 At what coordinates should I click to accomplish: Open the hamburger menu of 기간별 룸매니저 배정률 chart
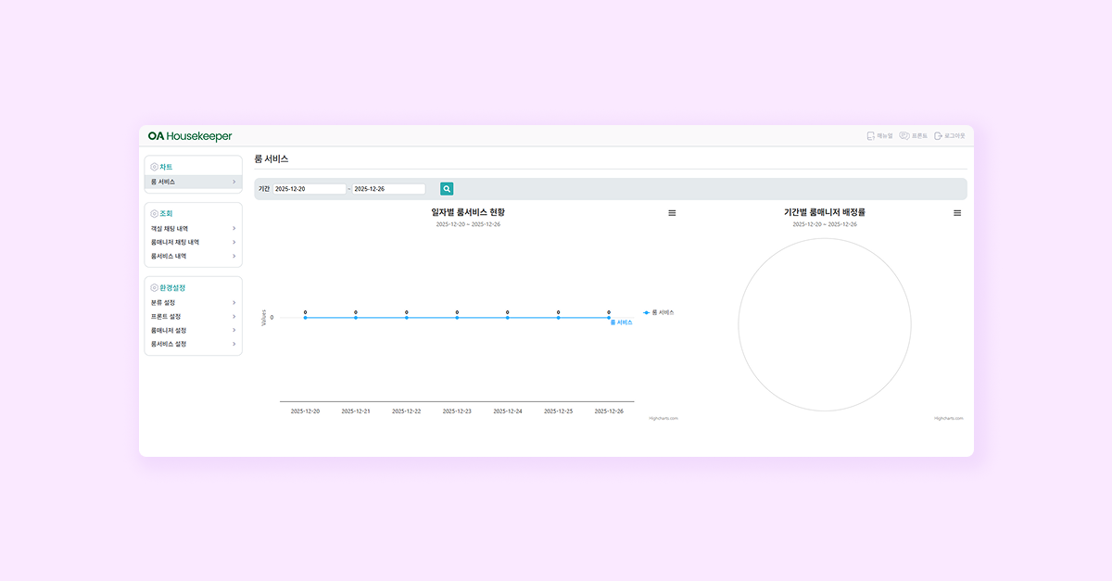pyautogui.click(x=957, y=213)
